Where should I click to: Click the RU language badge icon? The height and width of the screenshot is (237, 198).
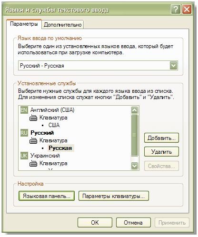tap(24, 133)
